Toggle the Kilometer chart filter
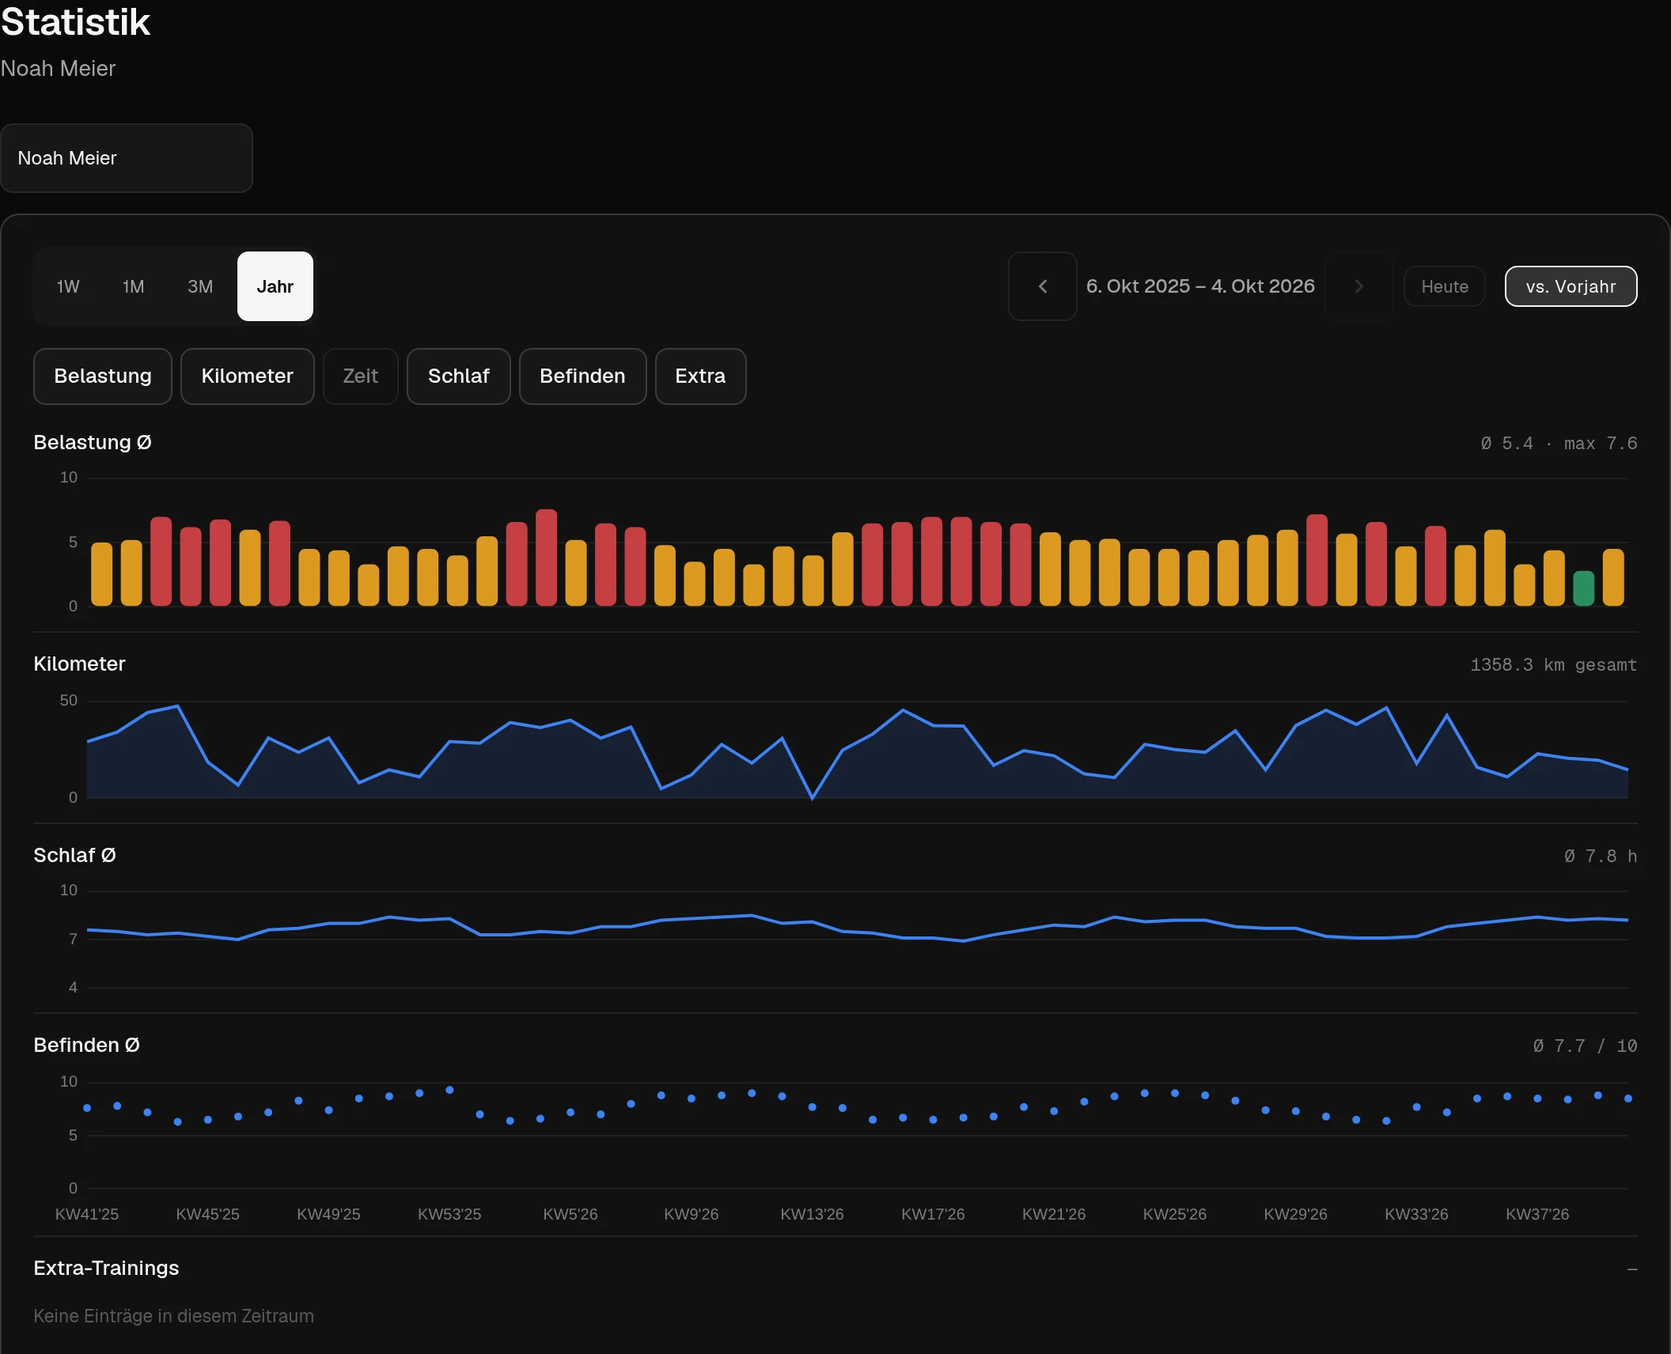 (x=248, y=376)
